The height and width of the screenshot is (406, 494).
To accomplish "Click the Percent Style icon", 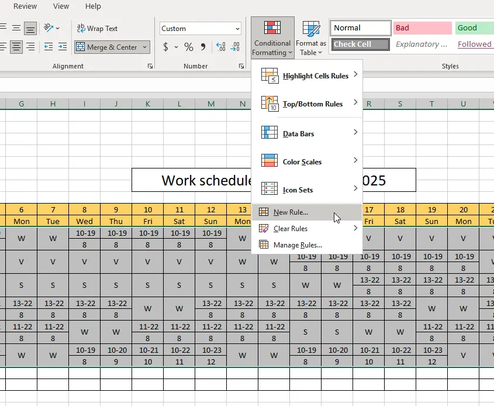I will (x=188, y=47).
